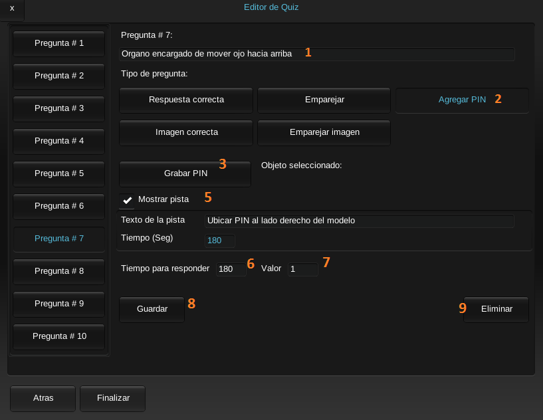Close the Quiz editor with the x button
This screenshot has height=420, width=543.
(12, 9)
